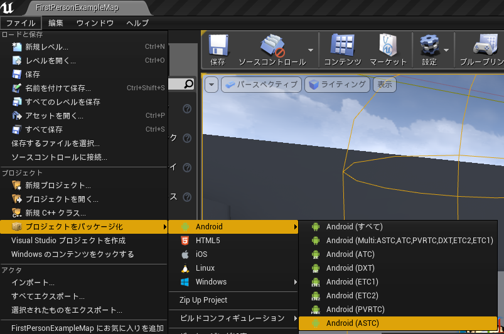The height and width of the screenshot is (334, 504).
Task: Select Linux packaging platform
Action: point(233,268)
